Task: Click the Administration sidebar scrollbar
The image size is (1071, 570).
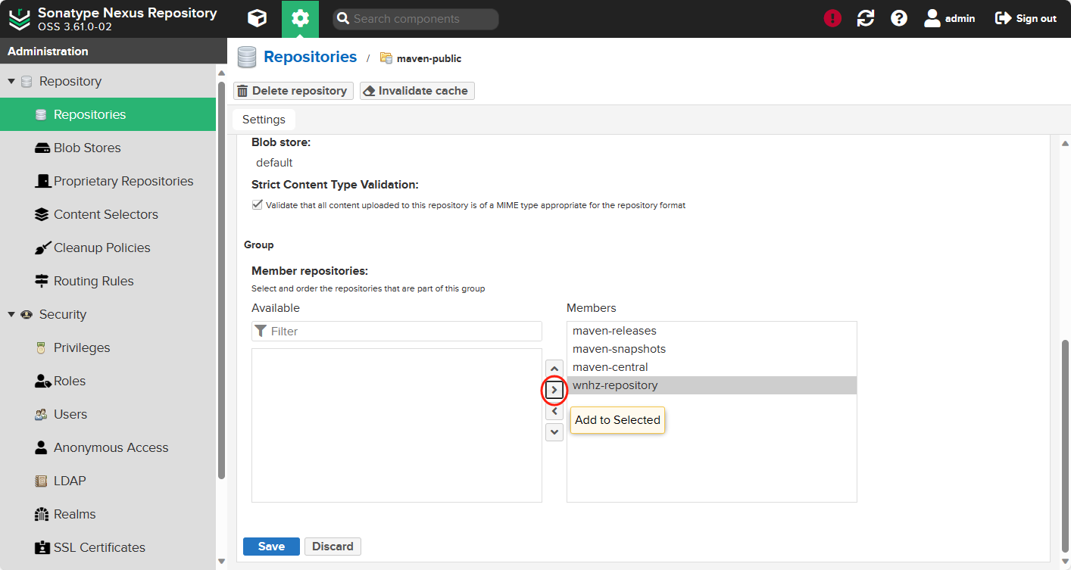Action: pos(221,280)
